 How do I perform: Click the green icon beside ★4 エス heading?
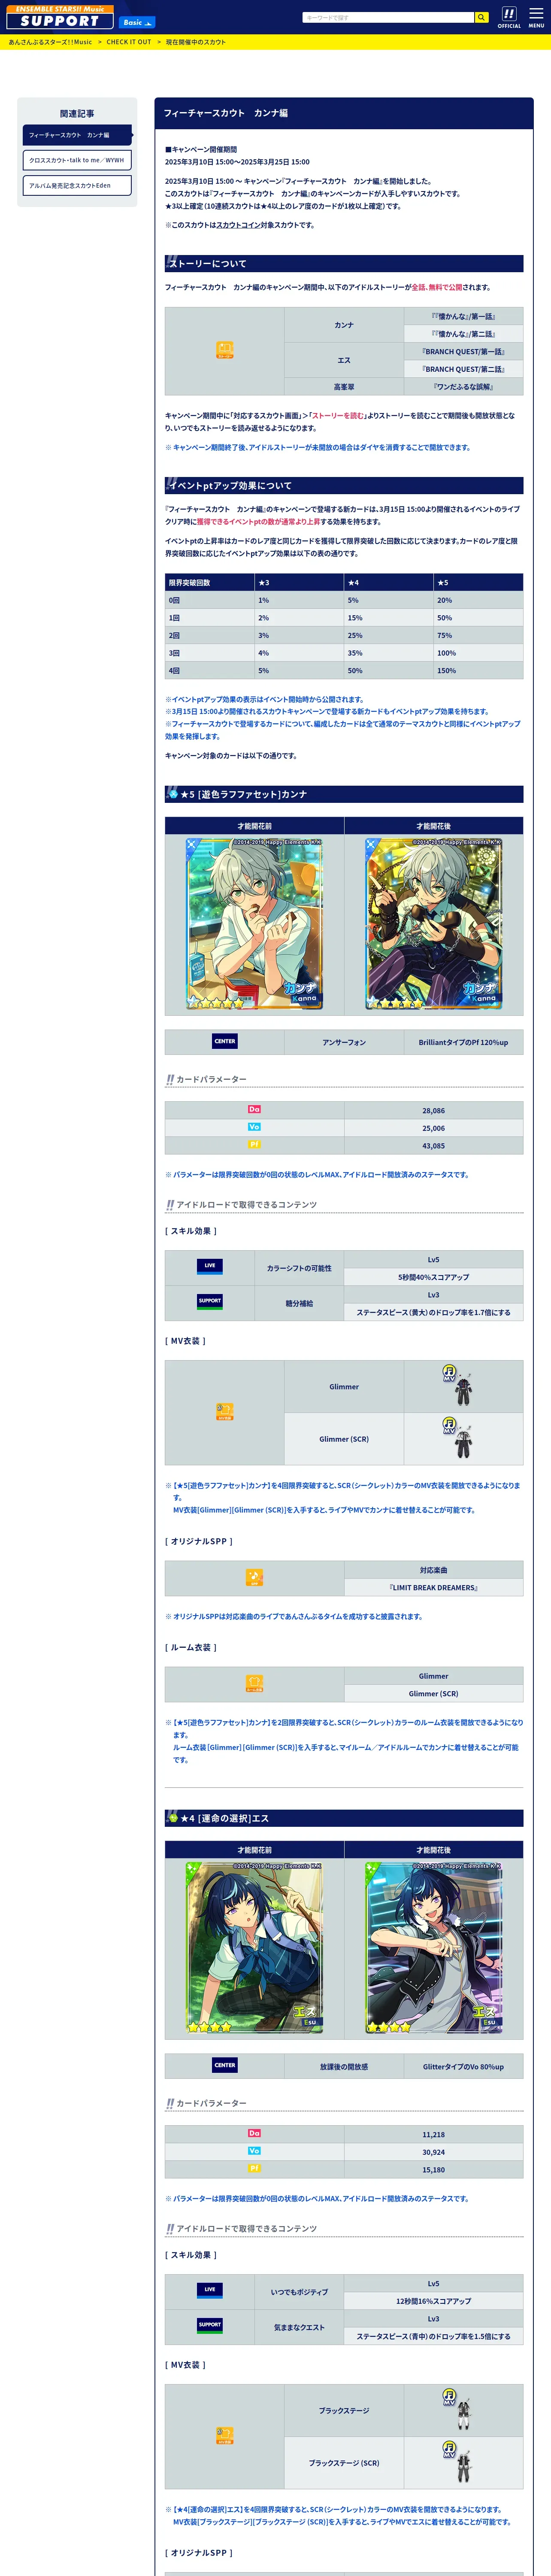click(173, 1818)
